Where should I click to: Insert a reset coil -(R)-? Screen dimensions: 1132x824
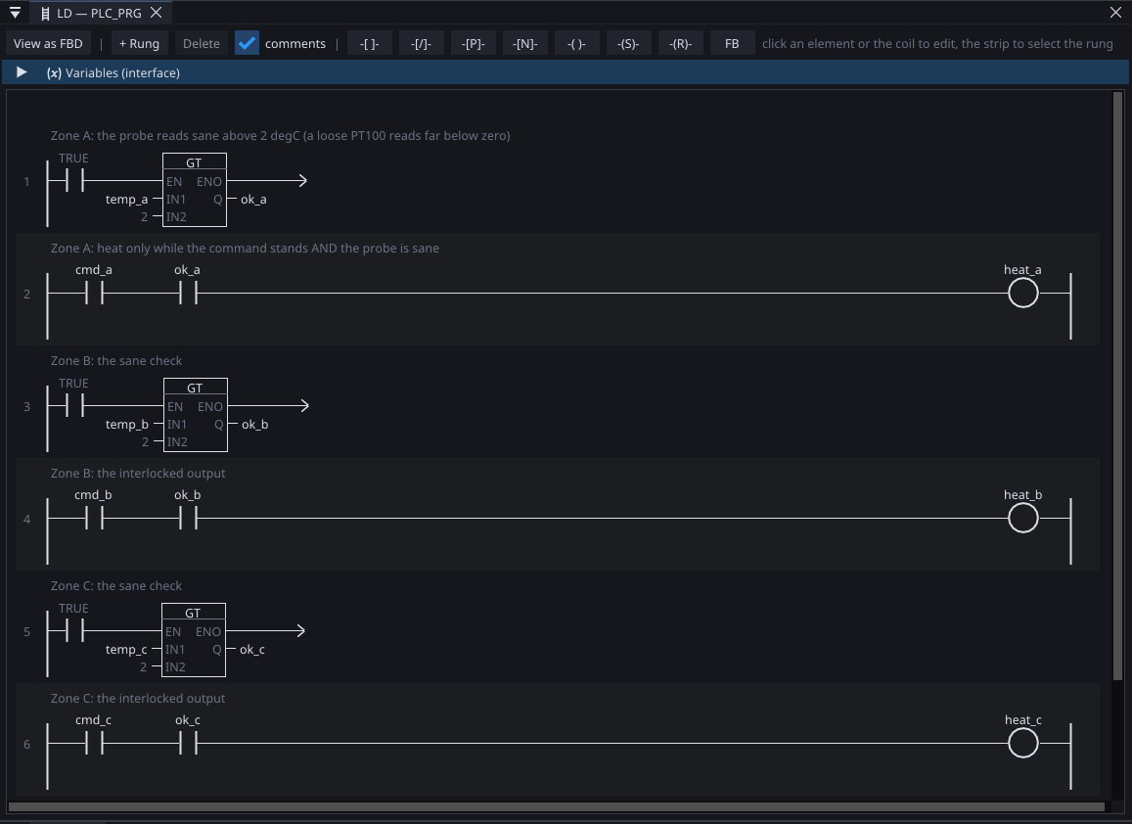click(680, 43)
